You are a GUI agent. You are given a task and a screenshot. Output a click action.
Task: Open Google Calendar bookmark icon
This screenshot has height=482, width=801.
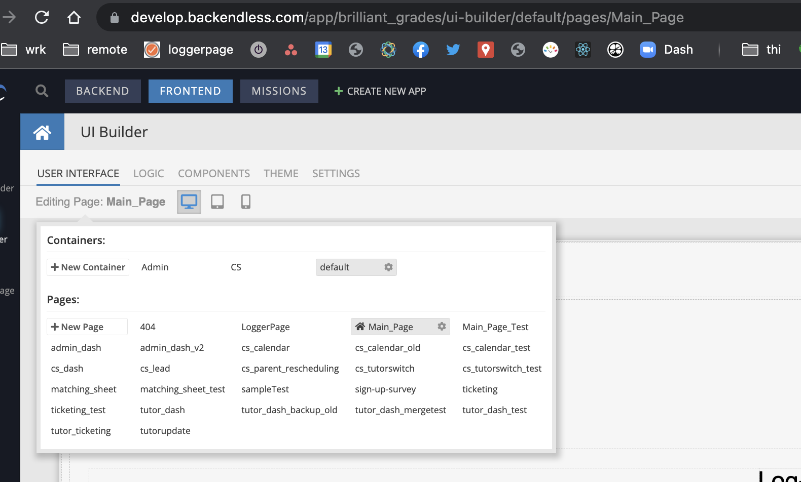coord(323,50)
